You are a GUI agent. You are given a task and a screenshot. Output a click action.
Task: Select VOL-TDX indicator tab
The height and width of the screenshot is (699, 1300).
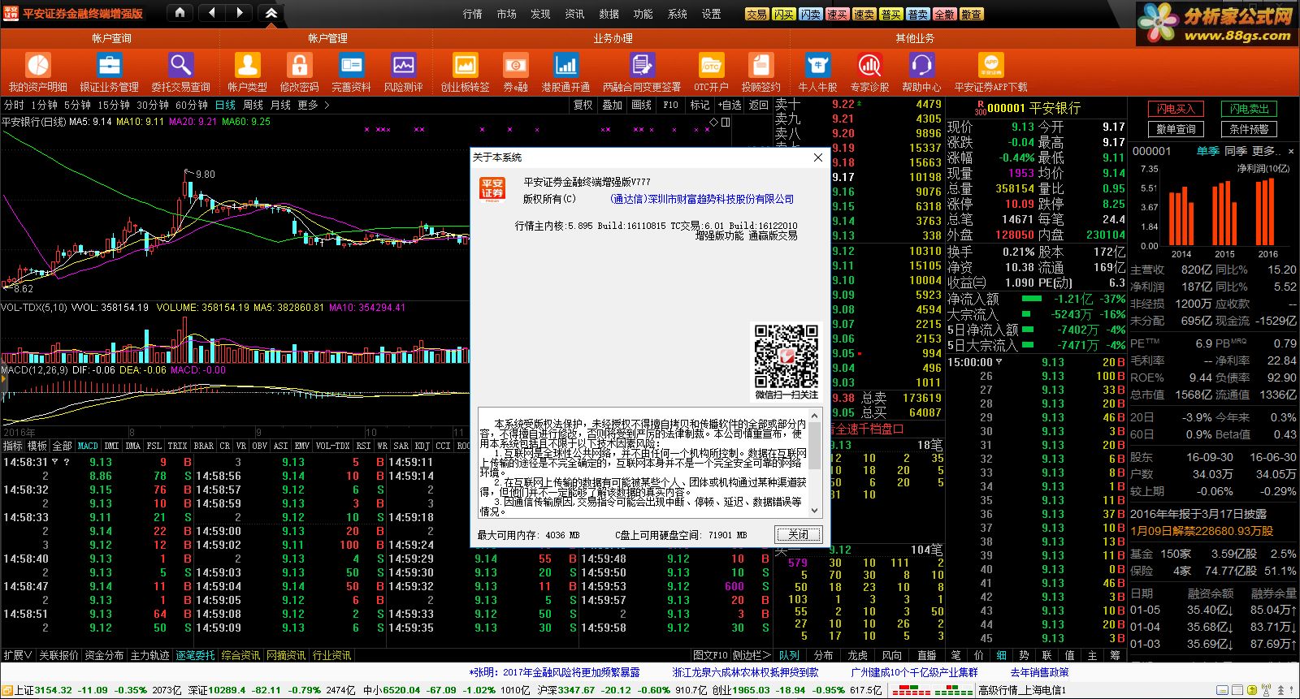pos(332,446)
